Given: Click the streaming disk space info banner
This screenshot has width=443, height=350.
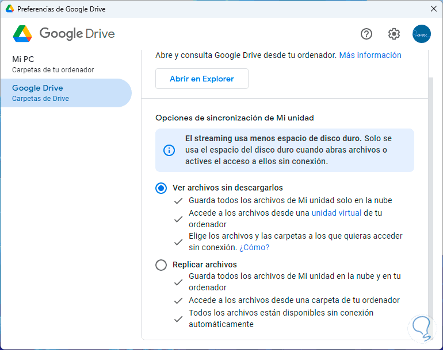Looking at the screenshot, I should point(285,150).
